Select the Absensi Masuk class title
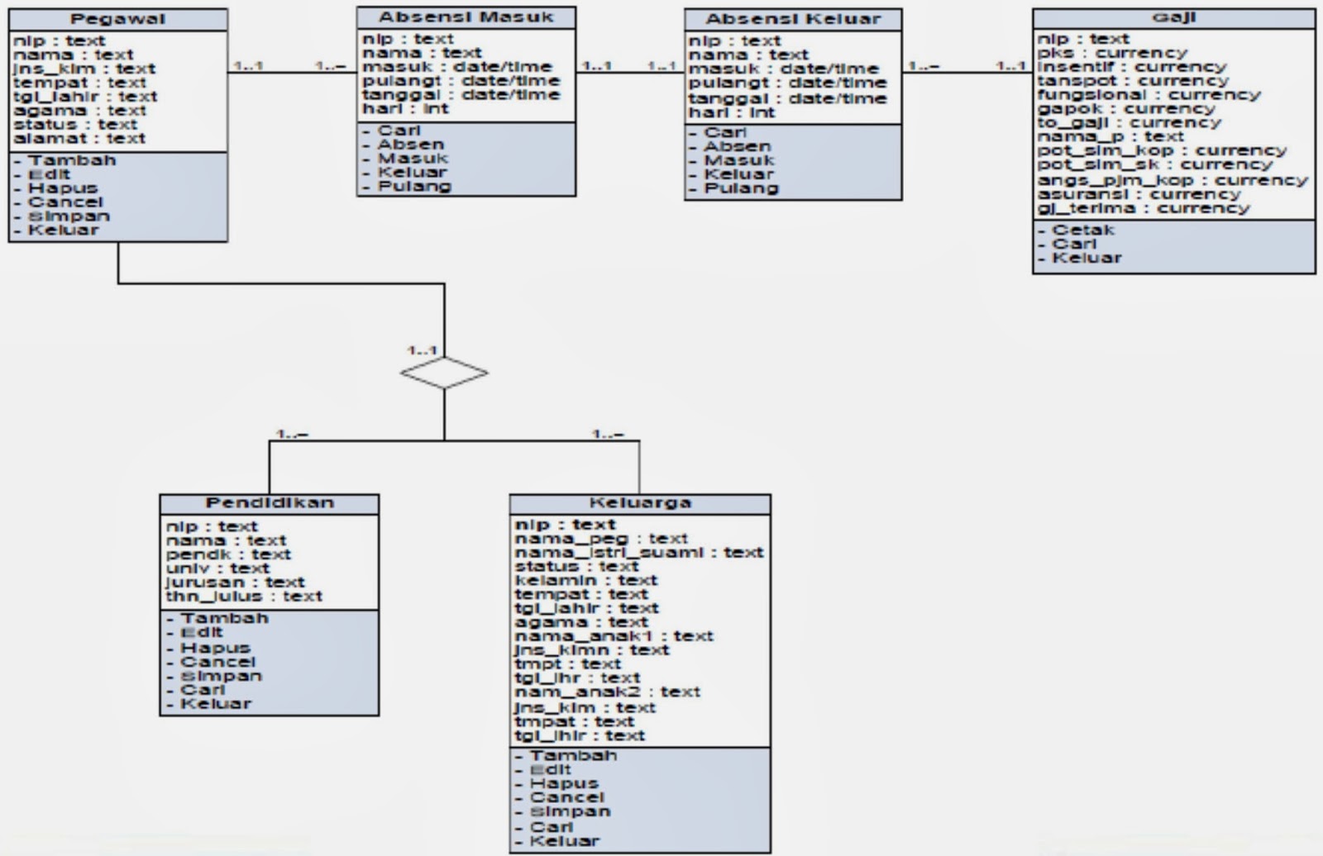This screenshot has width=1323, height=856. 466,17
